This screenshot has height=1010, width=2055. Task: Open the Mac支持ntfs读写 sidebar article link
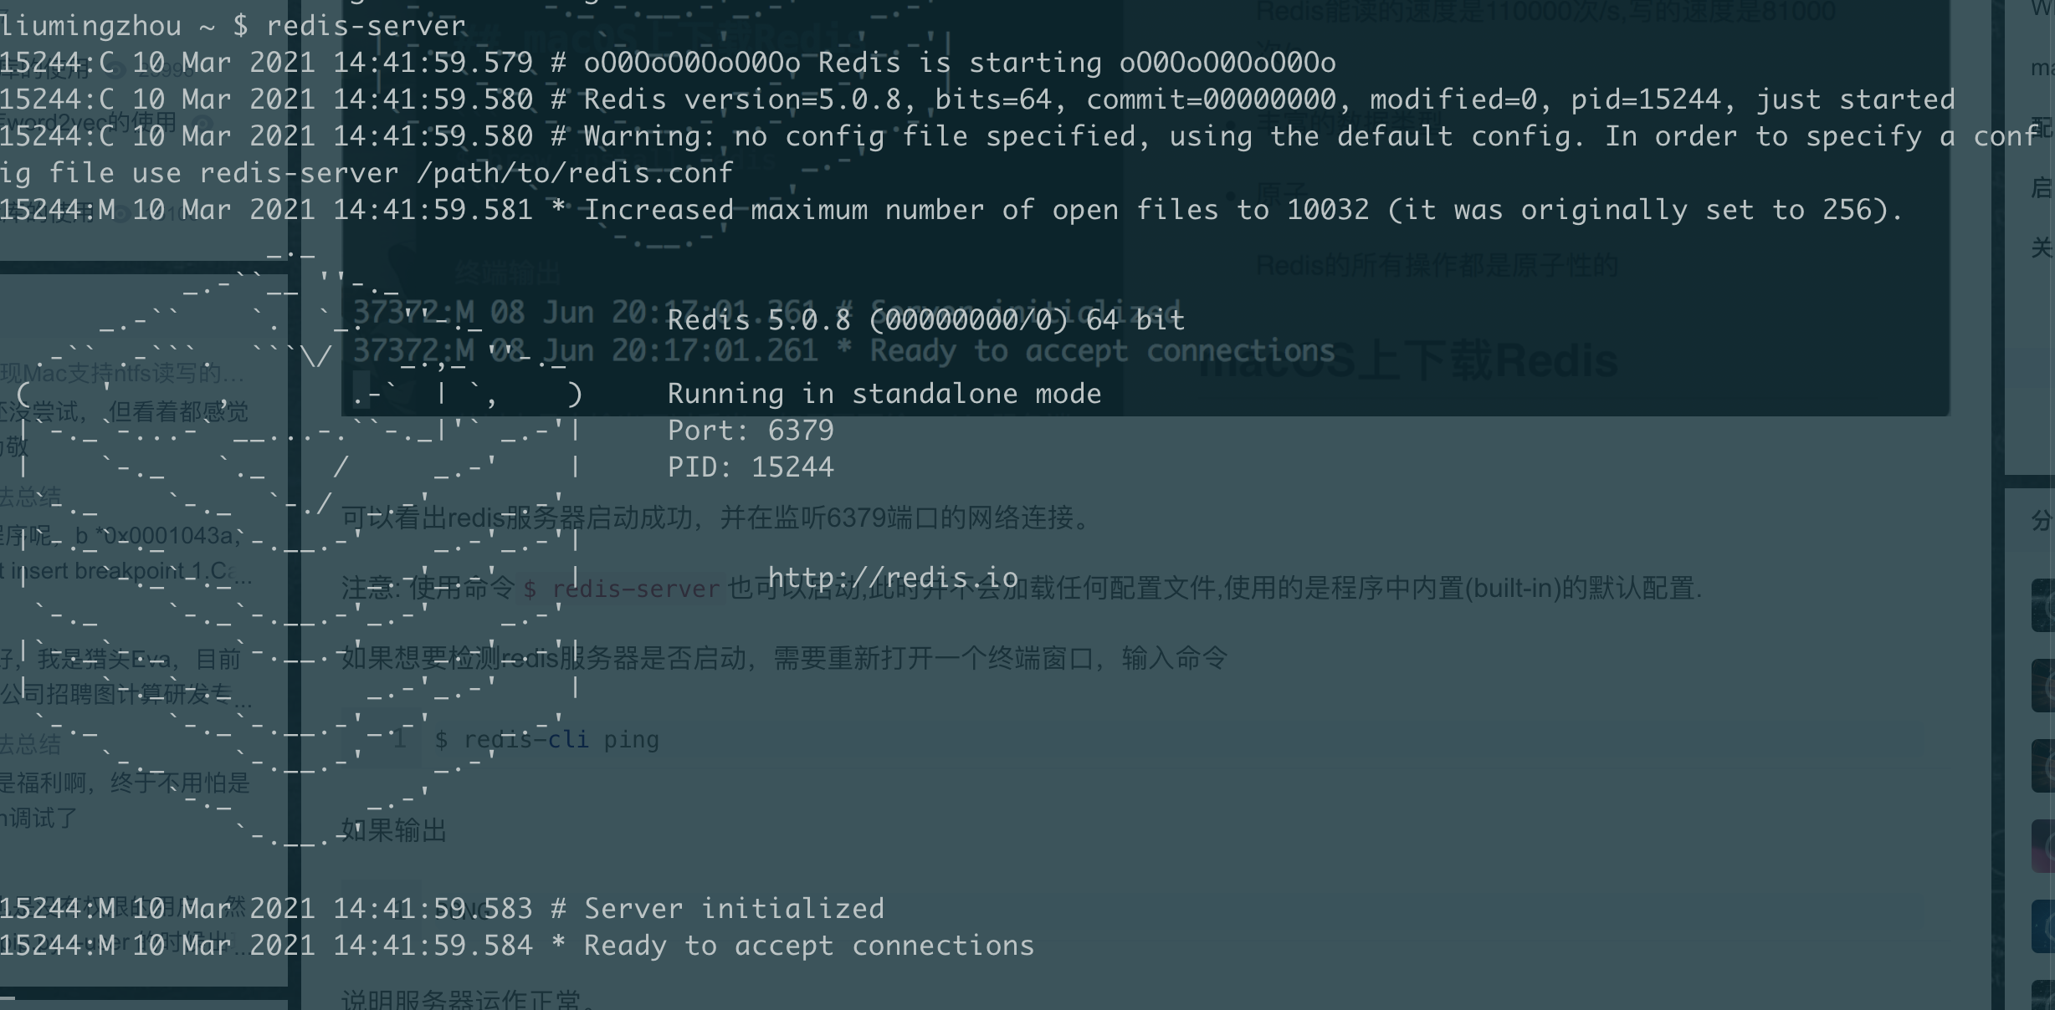[x=122, y=373]
